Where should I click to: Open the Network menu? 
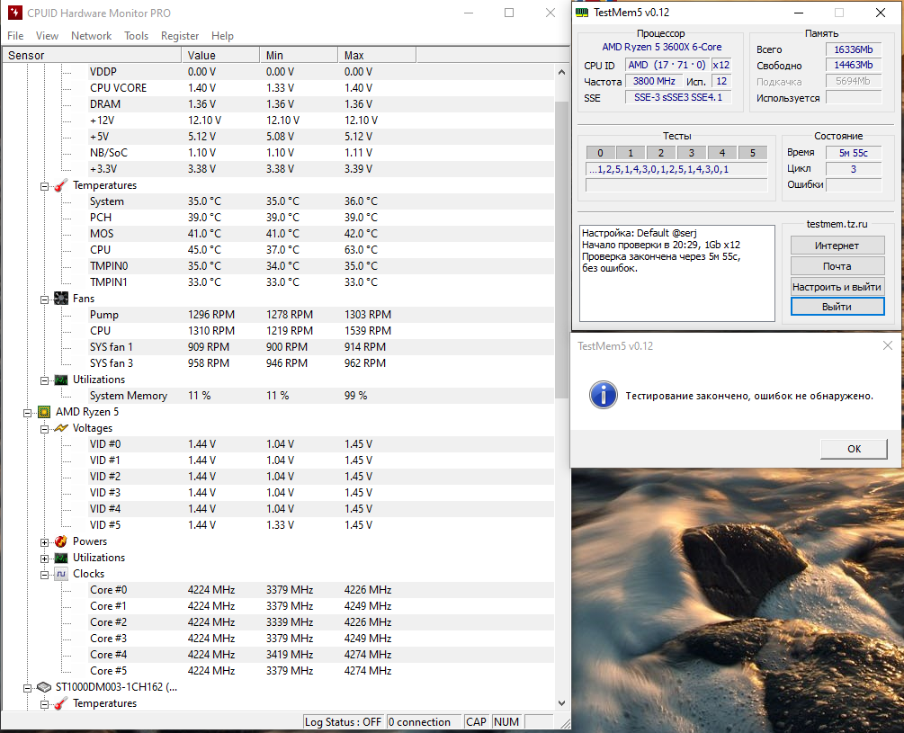coord(91,36)
